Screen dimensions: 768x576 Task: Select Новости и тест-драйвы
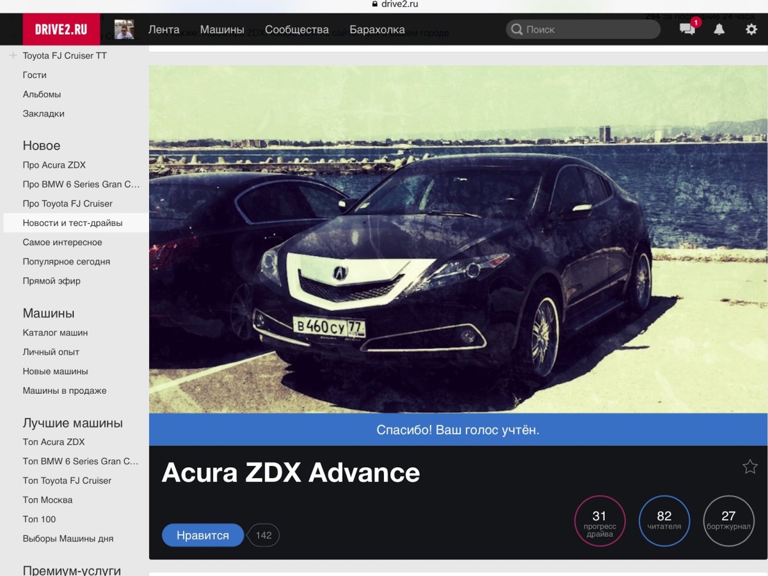(x=76, y=223)
